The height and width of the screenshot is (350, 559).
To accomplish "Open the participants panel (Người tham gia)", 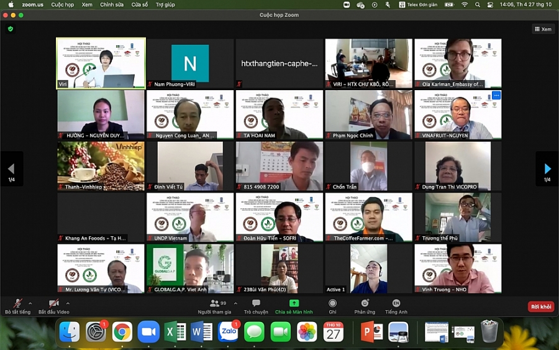I will click(x=215, y=304).
